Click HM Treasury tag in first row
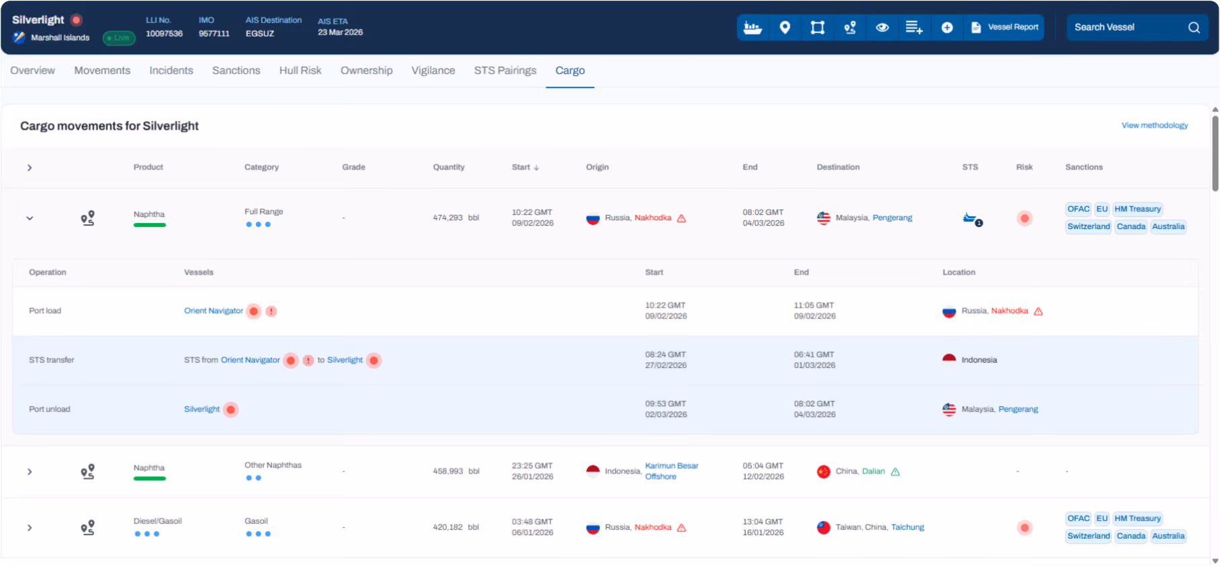Screen dimensions: 1220x566 (x=1137, y=209)
